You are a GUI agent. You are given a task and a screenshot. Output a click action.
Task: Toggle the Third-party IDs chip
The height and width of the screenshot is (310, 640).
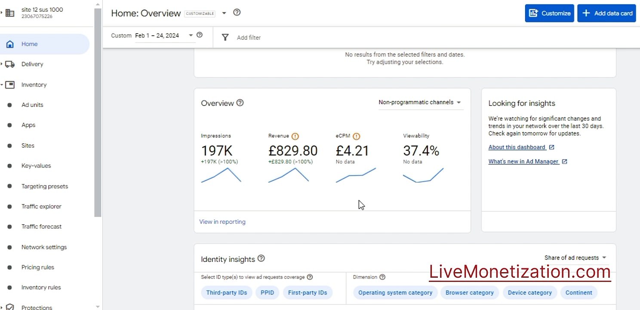pos(227,293)
